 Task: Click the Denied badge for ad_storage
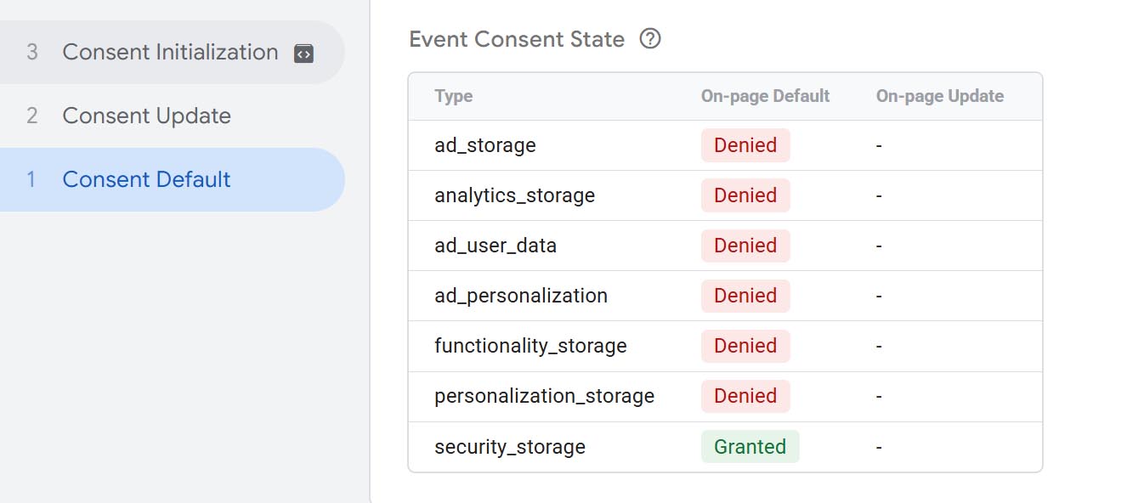745,145
